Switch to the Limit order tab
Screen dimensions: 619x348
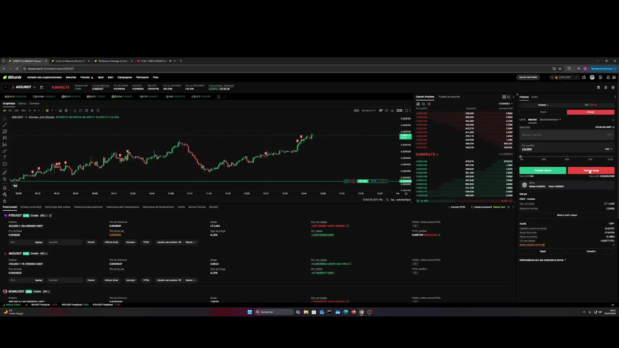(522, 119)
